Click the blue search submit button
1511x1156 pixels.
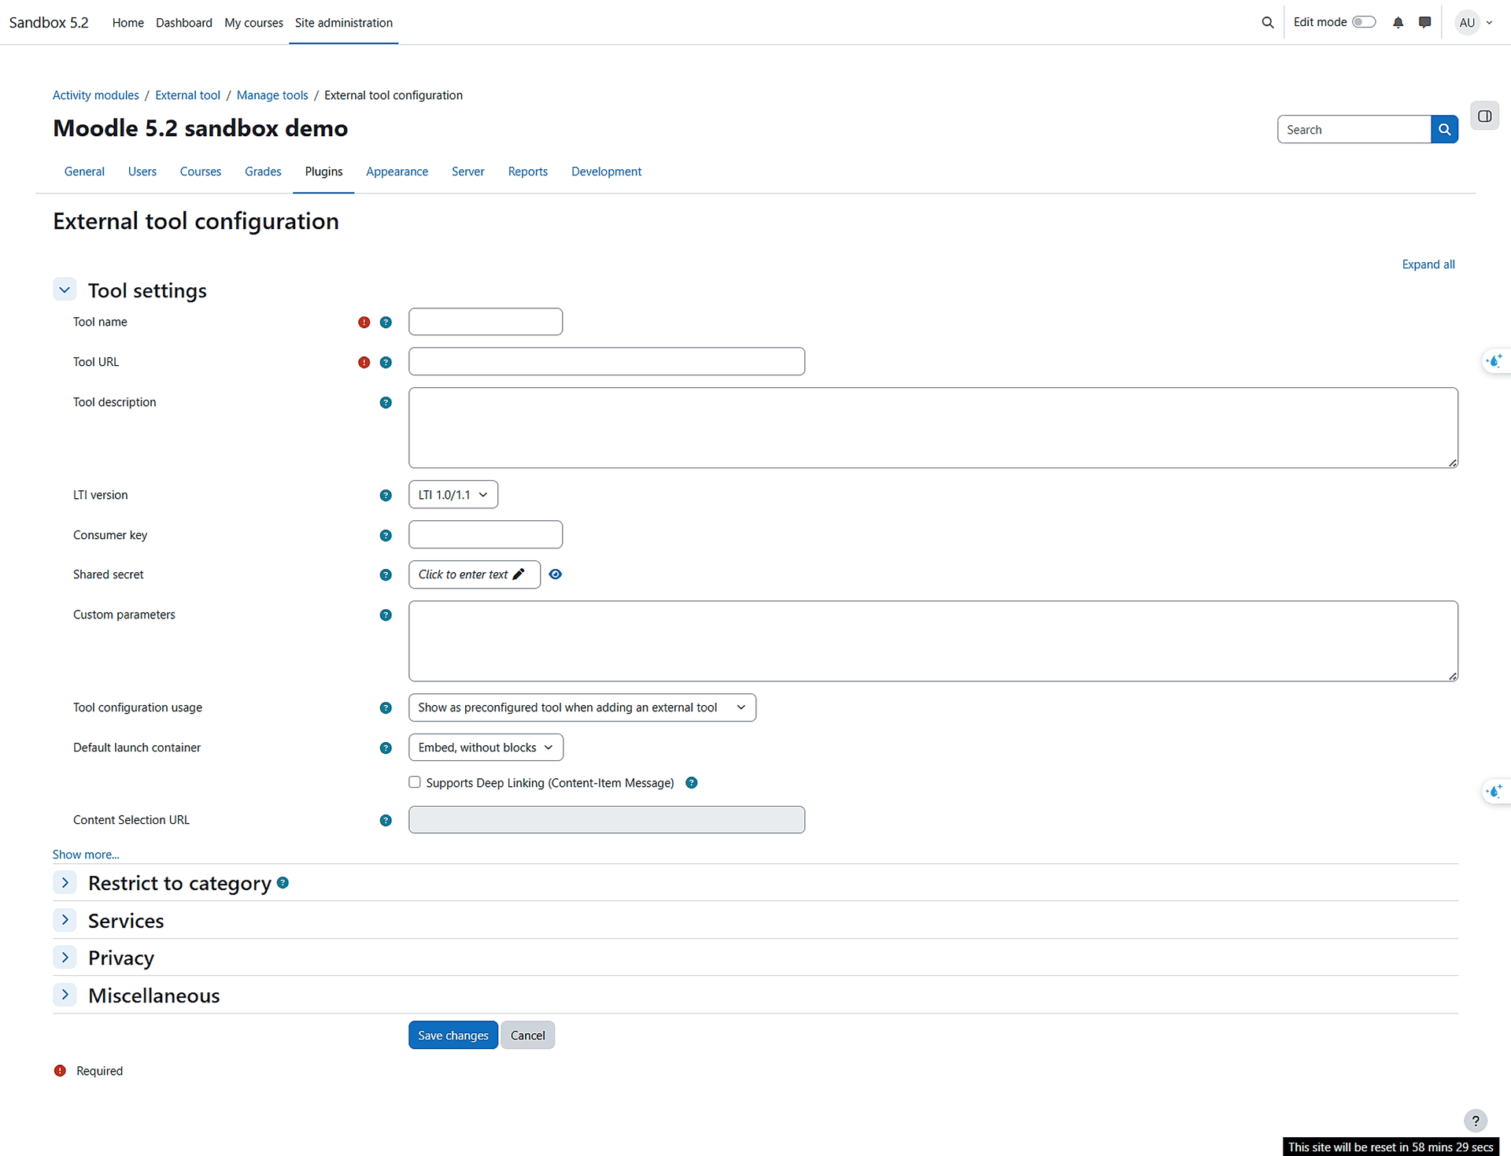tap(1444, 129)
